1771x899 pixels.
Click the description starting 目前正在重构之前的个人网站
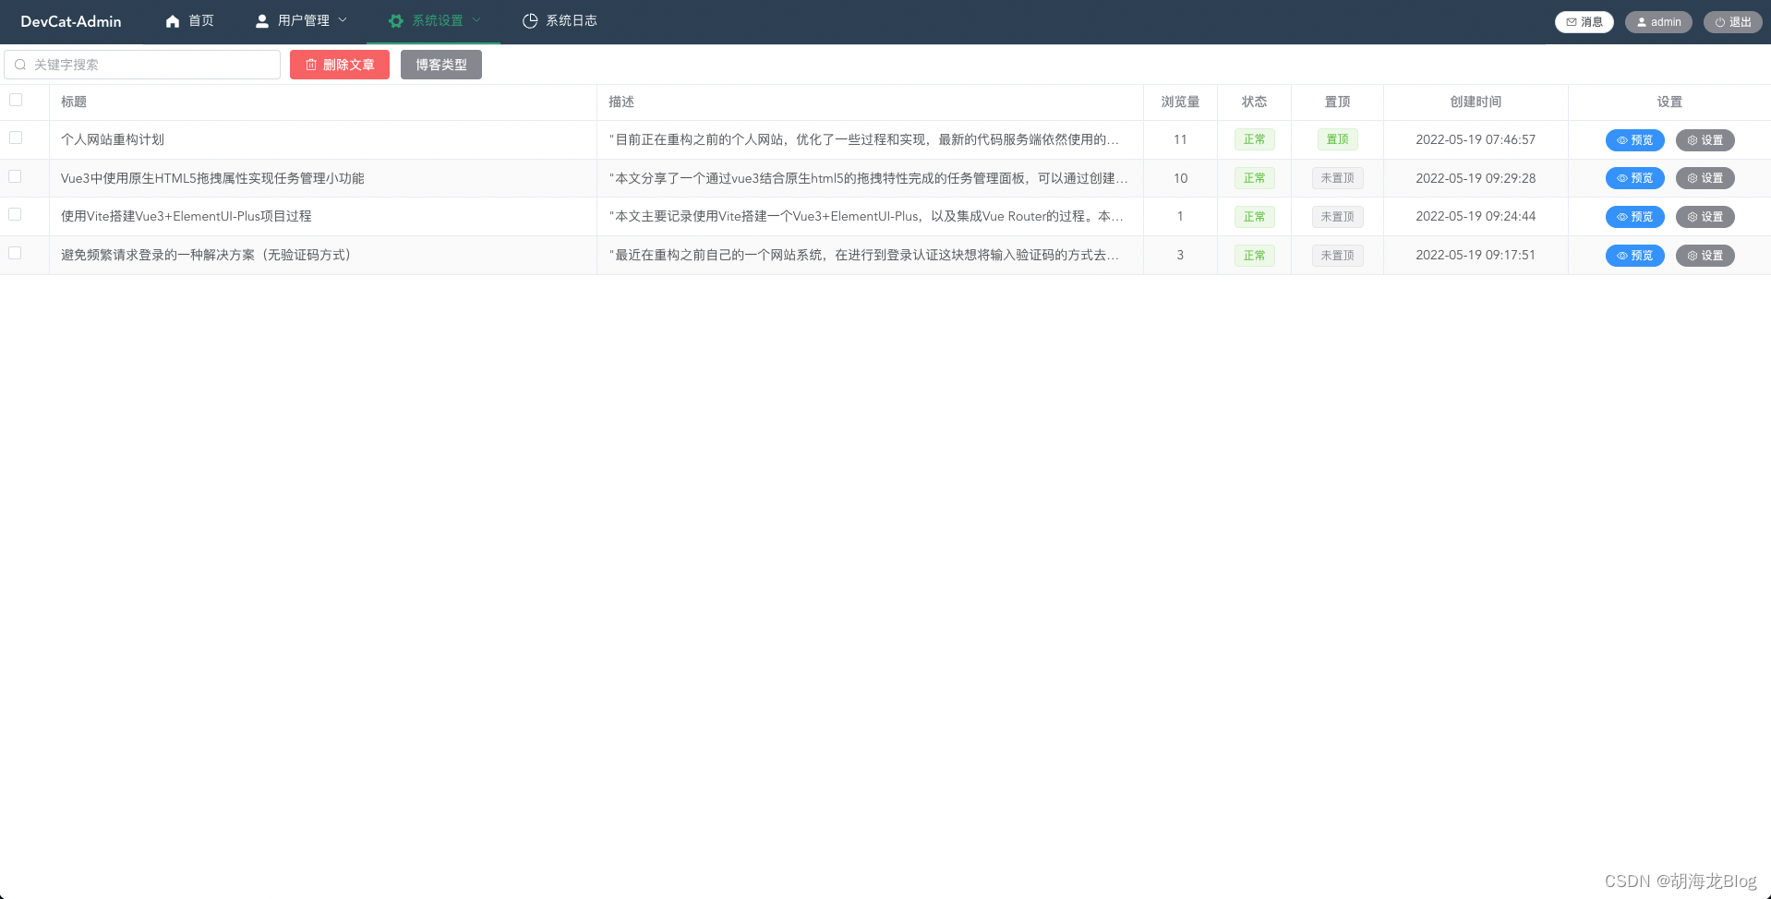[864, 139]
